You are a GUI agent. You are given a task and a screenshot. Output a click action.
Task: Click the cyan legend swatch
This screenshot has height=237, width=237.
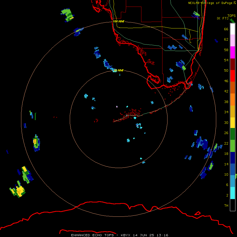pyautogui.click(x=233, y=193)
